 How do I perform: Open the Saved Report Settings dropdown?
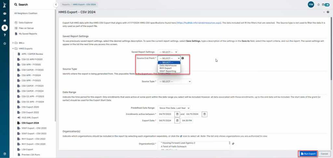coord(167,52)
